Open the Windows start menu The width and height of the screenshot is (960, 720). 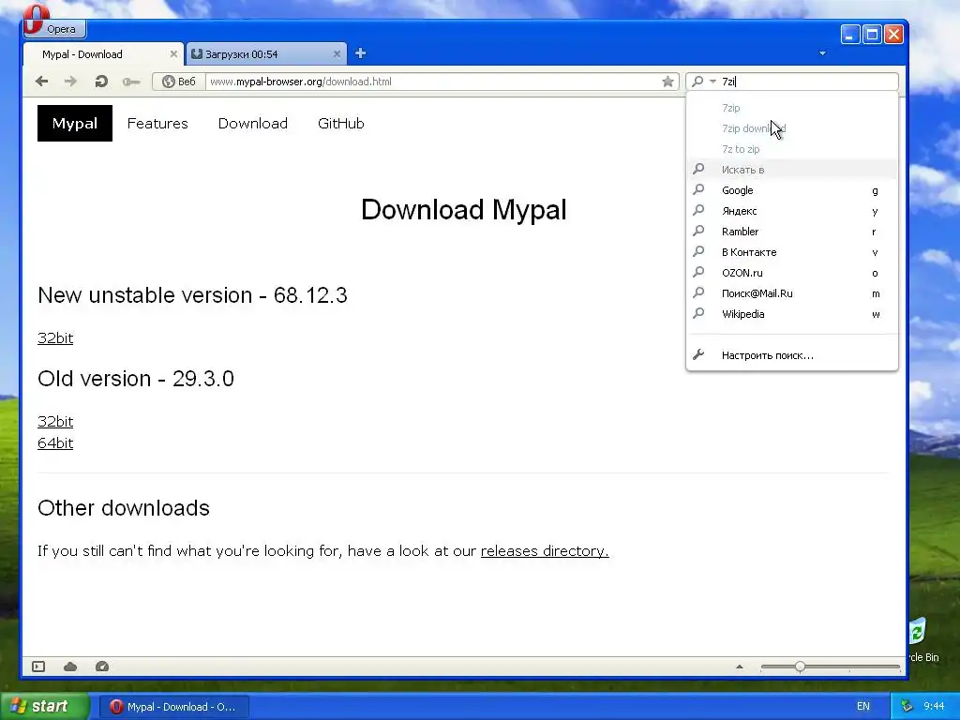[x=44, y=707]
